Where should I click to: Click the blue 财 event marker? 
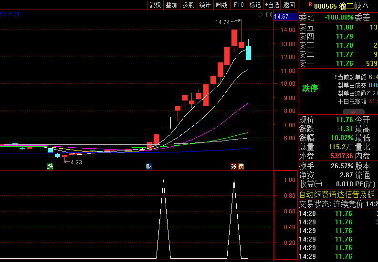point(149,167)
